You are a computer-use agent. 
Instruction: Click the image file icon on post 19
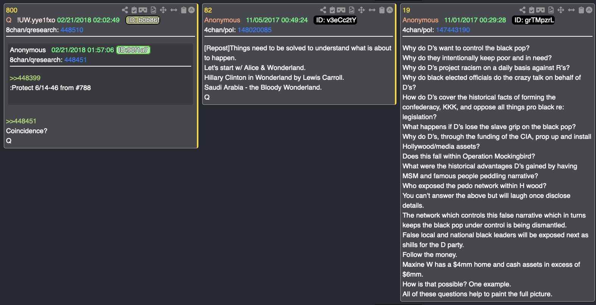(x=551, y=10)
